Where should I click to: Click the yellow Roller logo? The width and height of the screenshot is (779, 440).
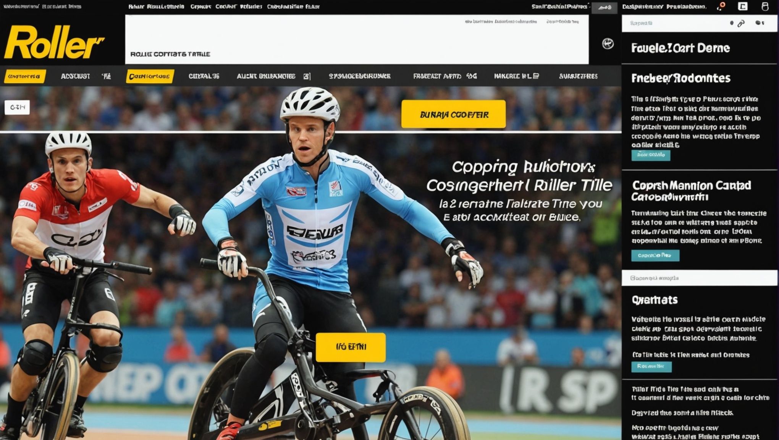pyautogui.click(x=54, y=42)
